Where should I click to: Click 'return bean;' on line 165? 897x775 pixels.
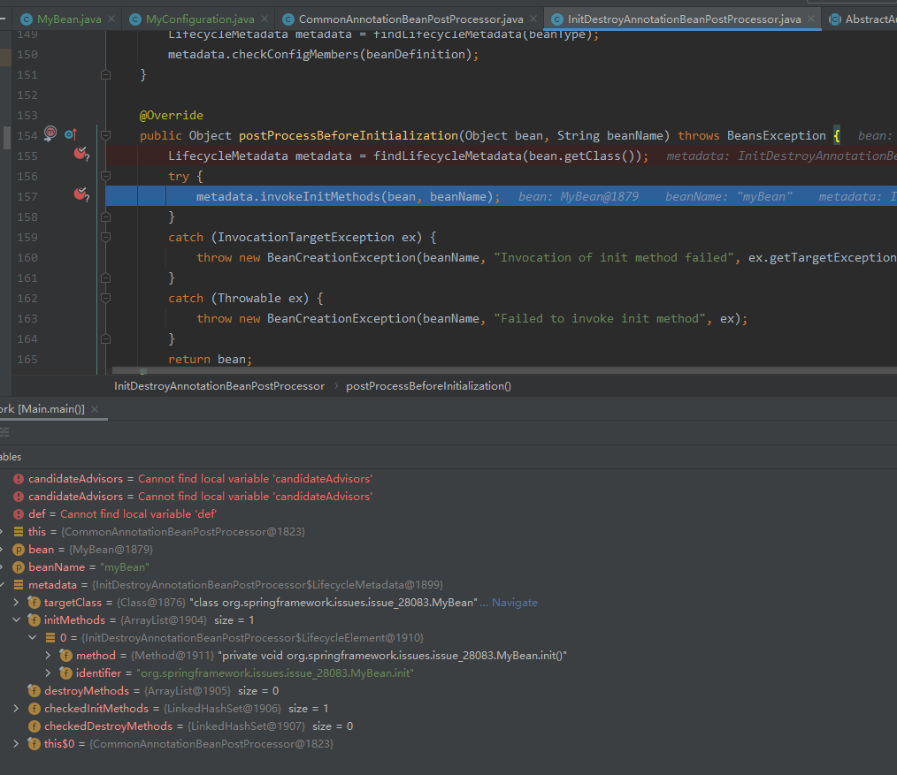[x=210, y=360]
